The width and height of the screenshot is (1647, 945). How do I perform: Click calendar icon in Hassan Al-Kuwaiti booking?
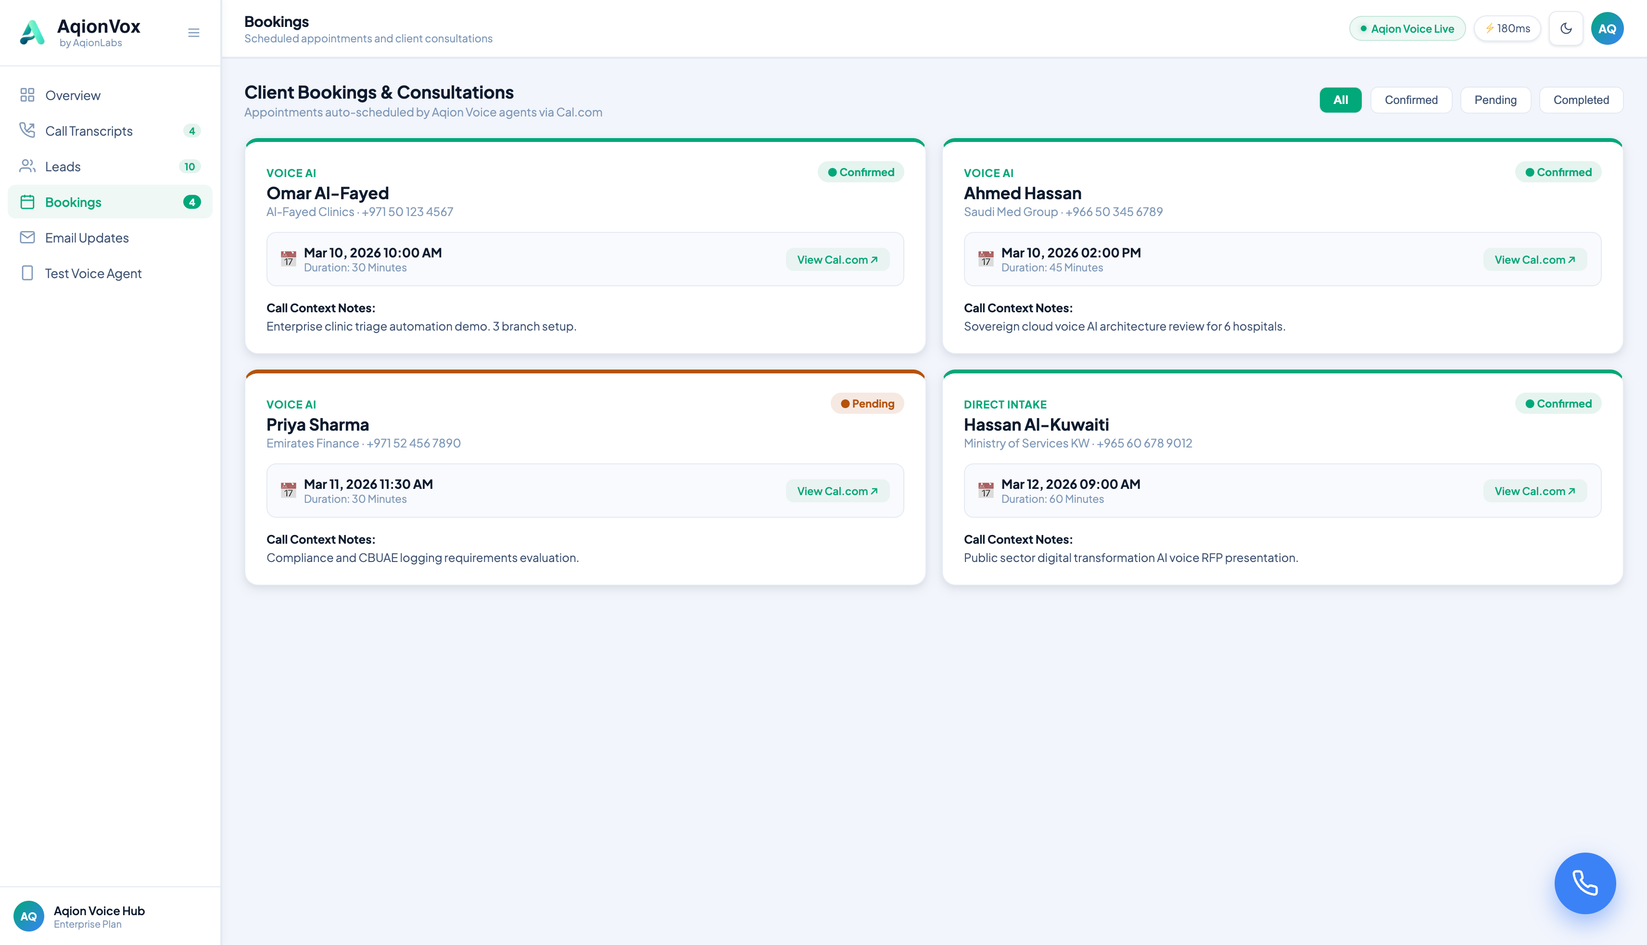click(x=986, y=490)
